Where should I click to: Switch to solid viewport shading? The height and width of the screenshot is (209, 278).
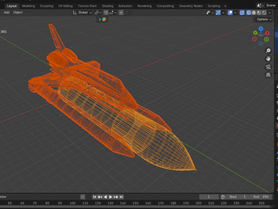pyautogui.click(x=254, y=13)
